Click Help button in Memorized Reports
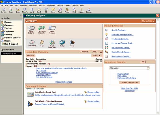This screenshot has height=115, width=160. coord(143,62)
